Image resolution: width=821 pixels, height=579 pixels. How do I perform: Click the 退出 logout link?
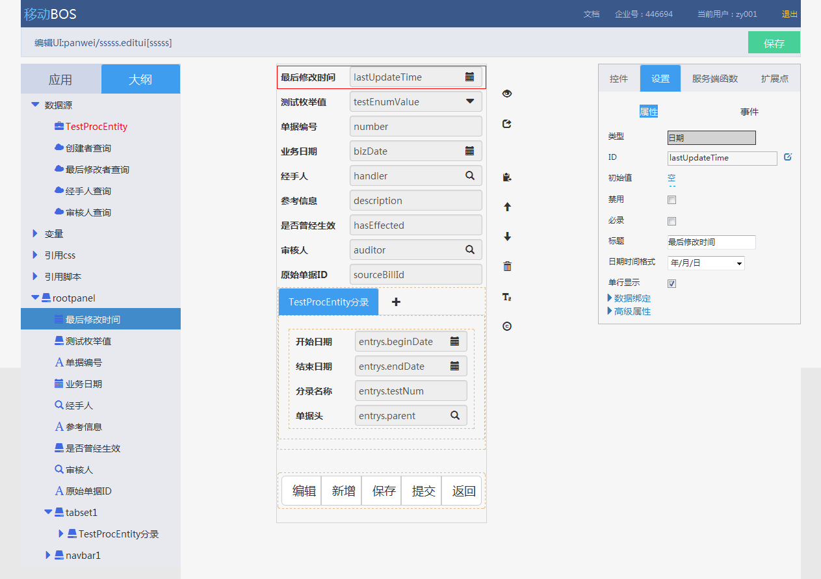tap(789, 14)
